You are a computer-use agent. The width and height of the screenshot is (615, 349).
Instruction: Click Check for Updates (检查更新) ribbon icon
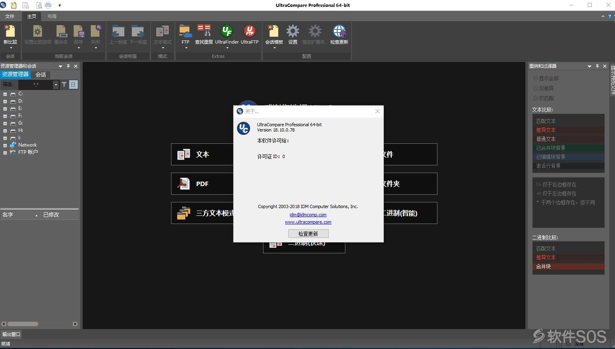(339, 35)
